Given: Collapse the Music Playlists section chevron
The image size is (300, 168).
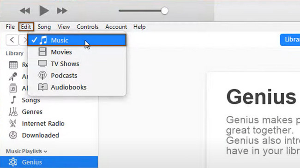Looking at the screenshot, I should (46, 151).
